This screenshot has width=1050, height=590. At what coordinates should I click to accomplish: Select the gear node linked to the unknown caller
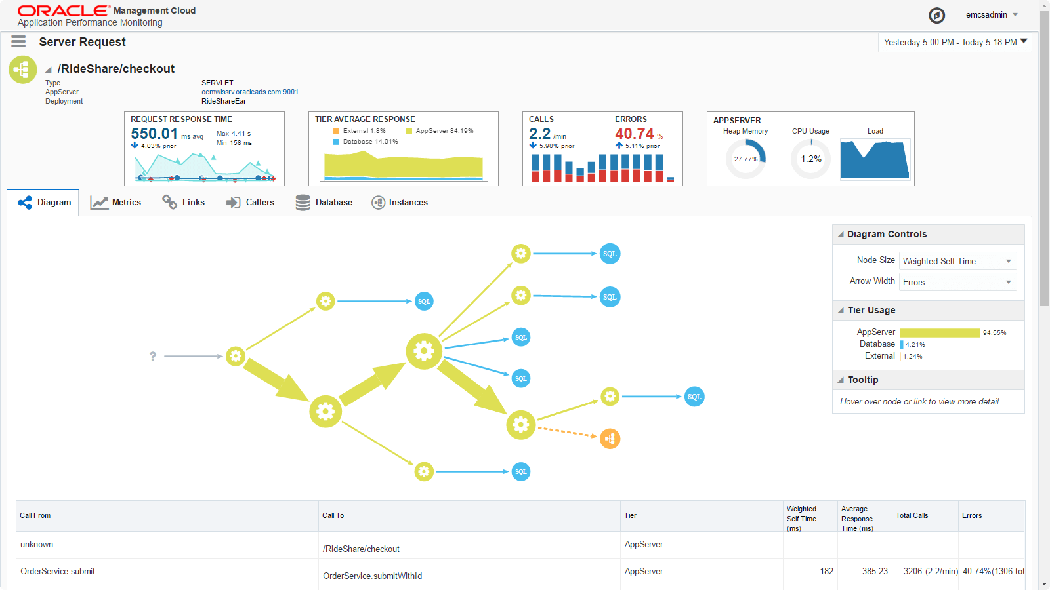tap(236, 356)
